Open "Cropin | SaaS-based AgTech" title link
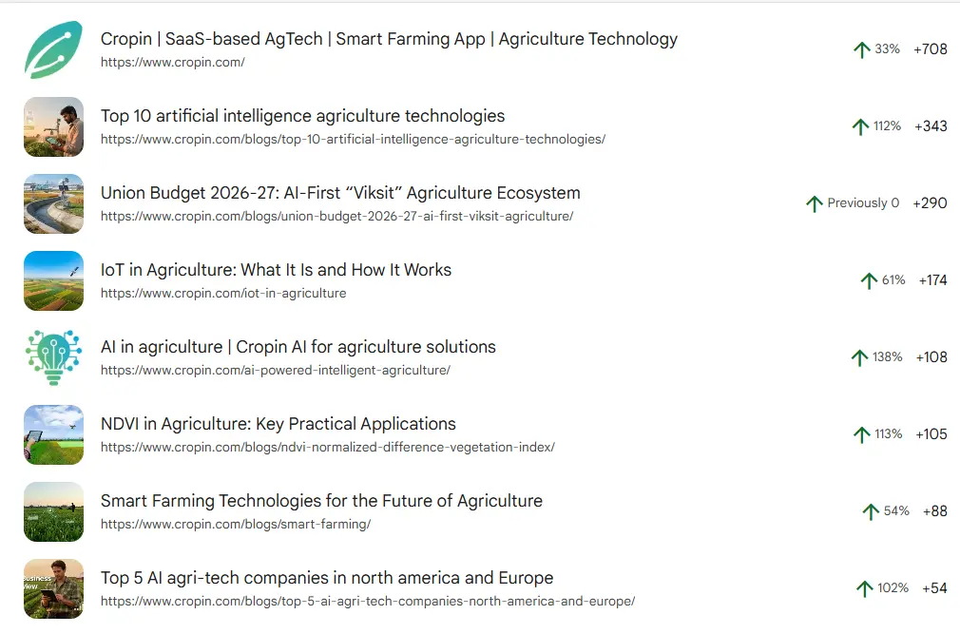This screenshot has height=634, width=960. (x=389, y=39)
